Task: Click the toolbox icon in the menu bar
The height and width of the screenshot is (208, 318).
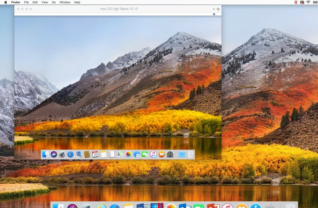Action: pos(302,2)
